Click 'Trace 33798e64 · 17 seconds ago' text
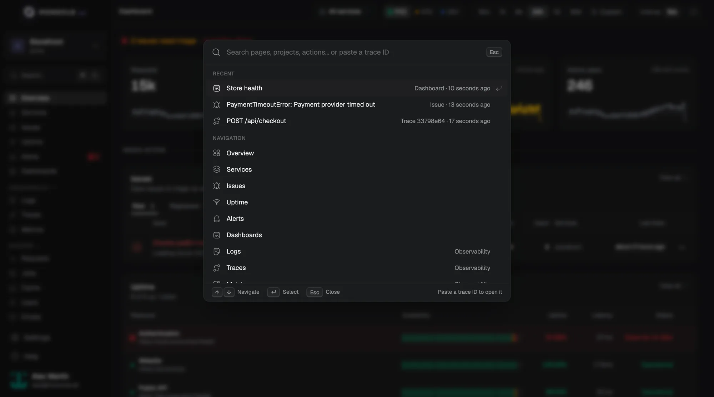Image resolution: width=714 pixels, height=397 pixels. (x=445, y=121)
